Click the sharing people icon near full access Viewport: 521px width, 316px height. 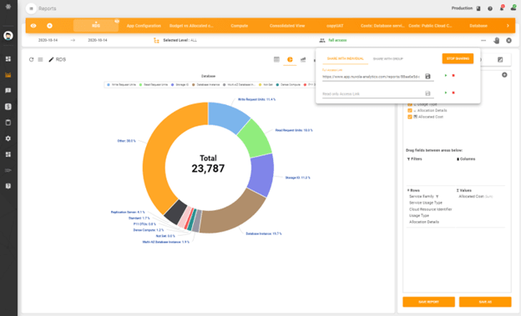[321, 40]
